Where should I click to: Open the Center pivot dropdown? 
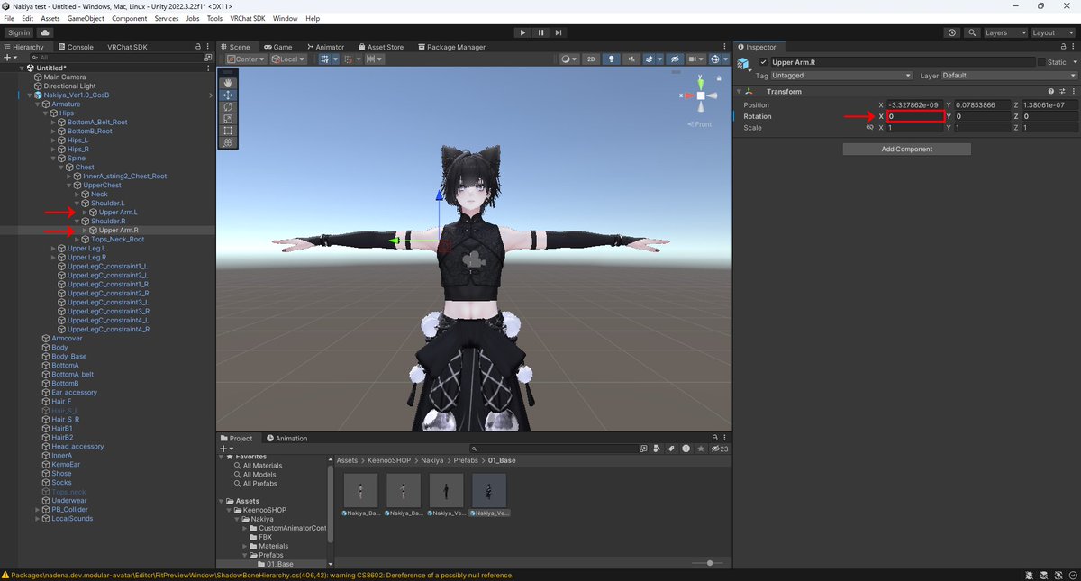(246, 59)
